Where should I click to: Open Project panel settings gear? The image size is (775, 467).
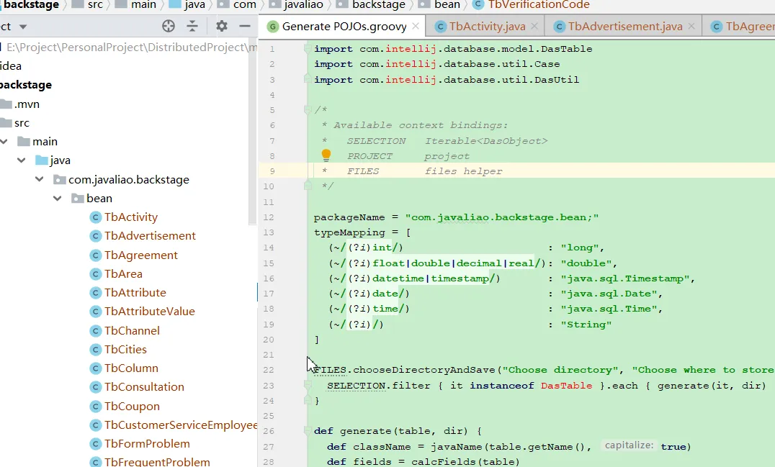[x=222, y=26]
